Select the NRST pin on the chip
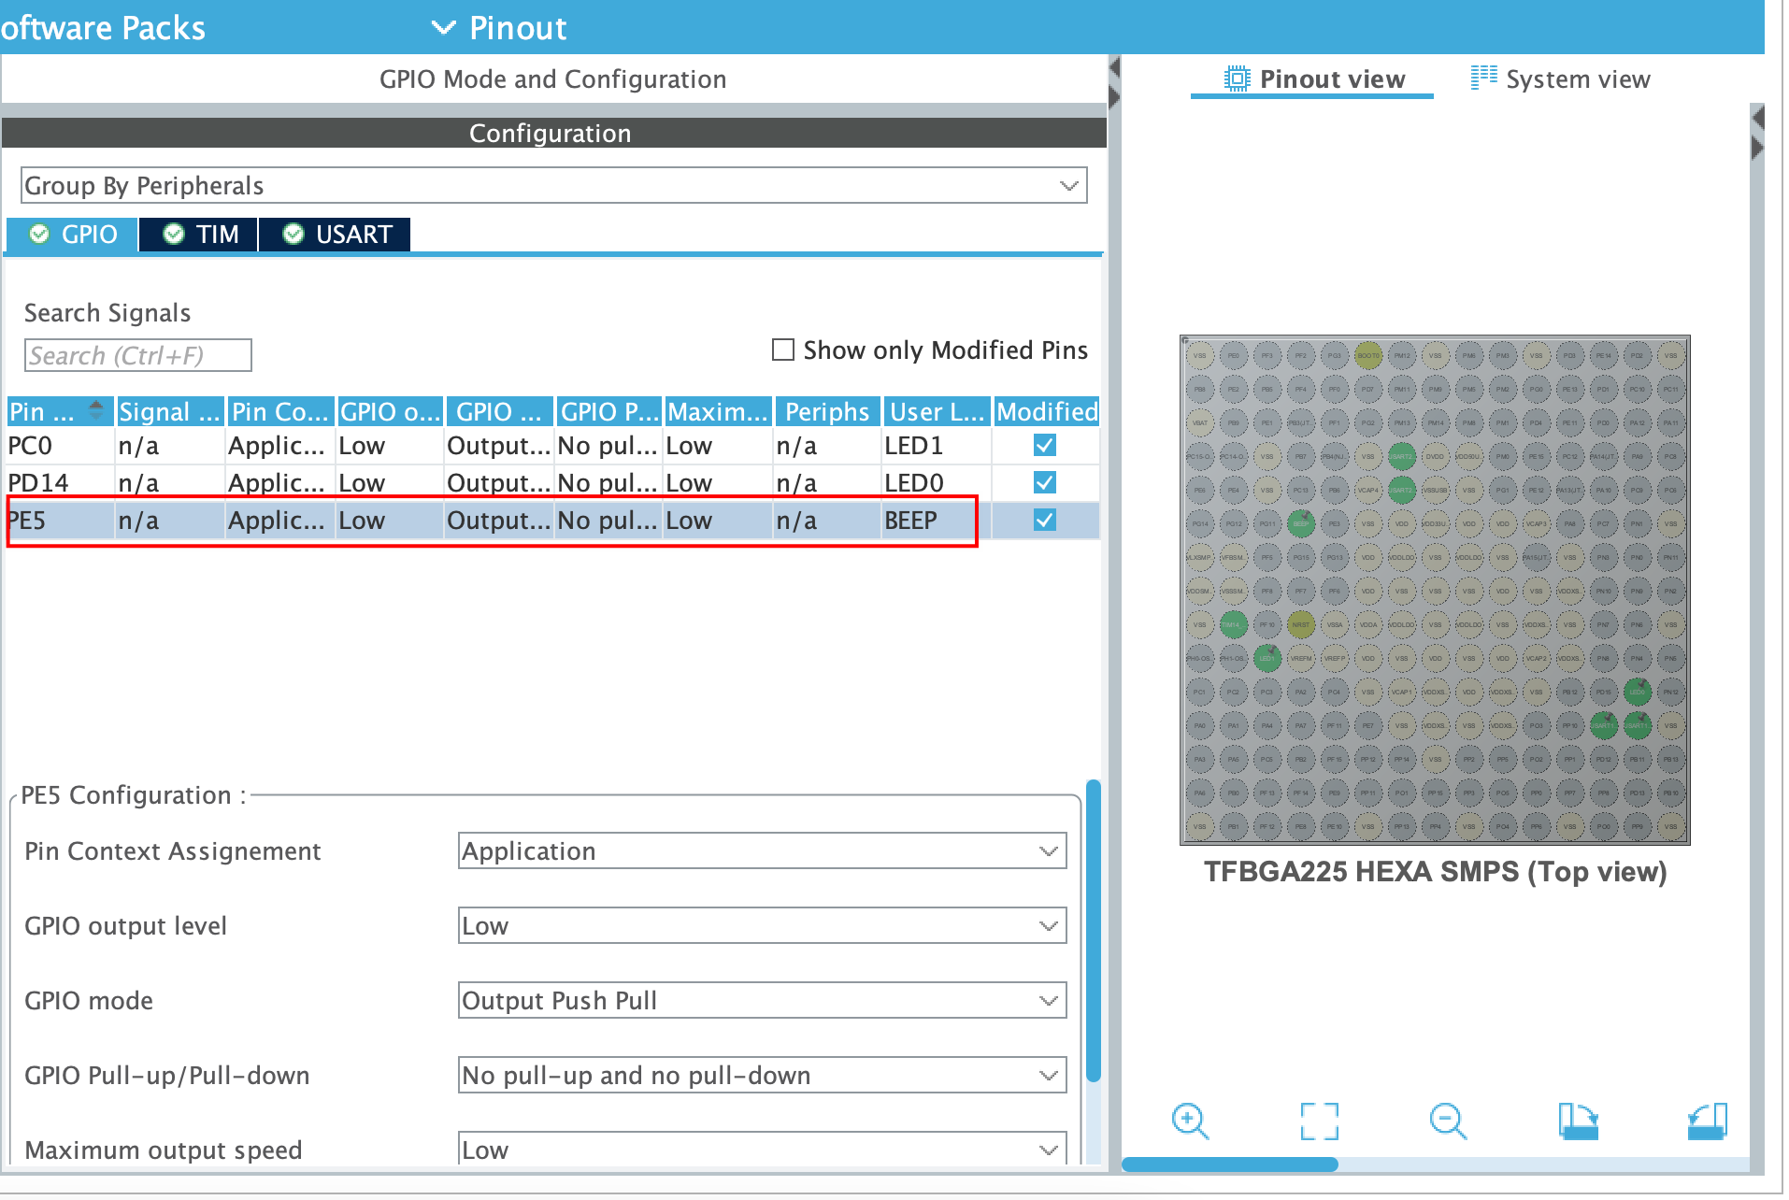The height and width of the screenshot is (1200, 1789). pos(1300,624)
